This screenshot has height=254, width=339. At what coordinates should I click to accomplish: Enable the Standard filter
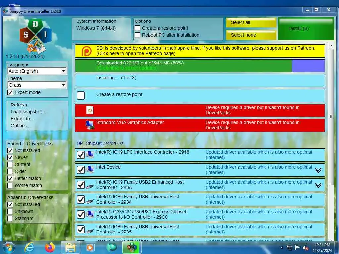pos(10,218)
